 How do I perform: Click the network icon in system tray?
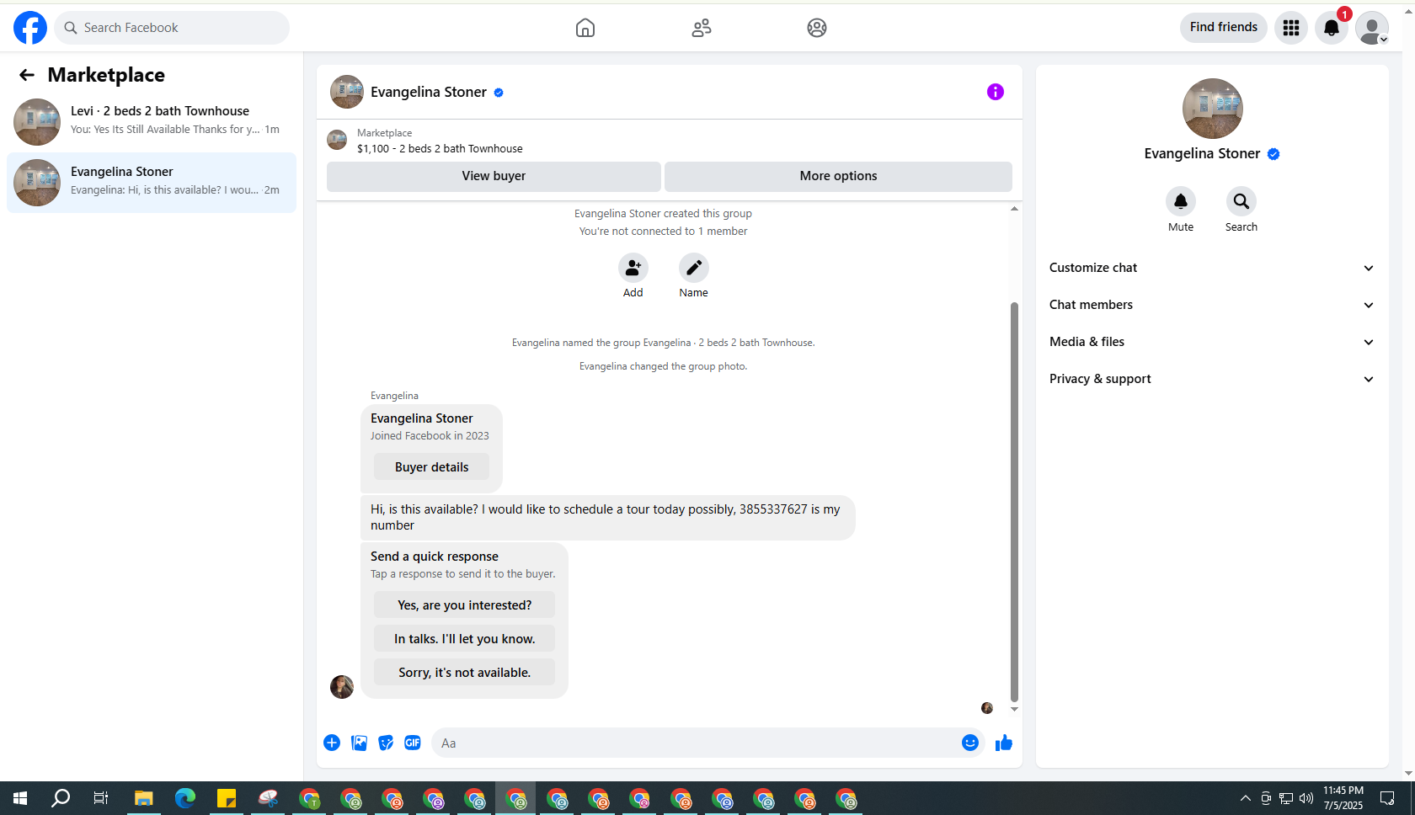1286,798
